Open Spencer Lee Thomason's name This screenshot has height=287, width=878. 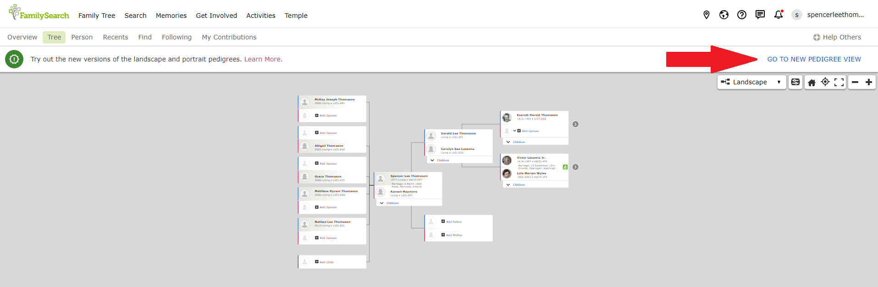click(409, 176)
